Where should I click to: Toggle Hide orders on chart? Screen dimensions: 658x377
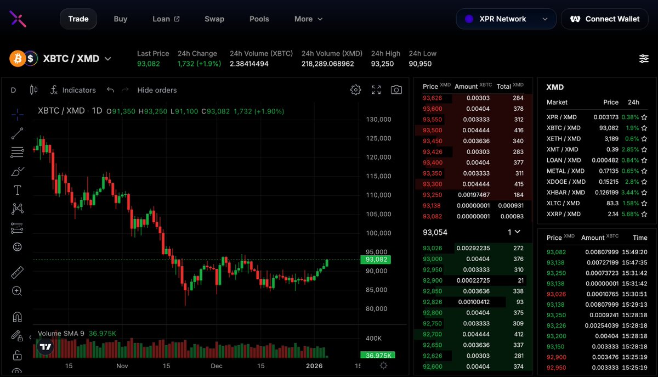click(x=157, y=90)
